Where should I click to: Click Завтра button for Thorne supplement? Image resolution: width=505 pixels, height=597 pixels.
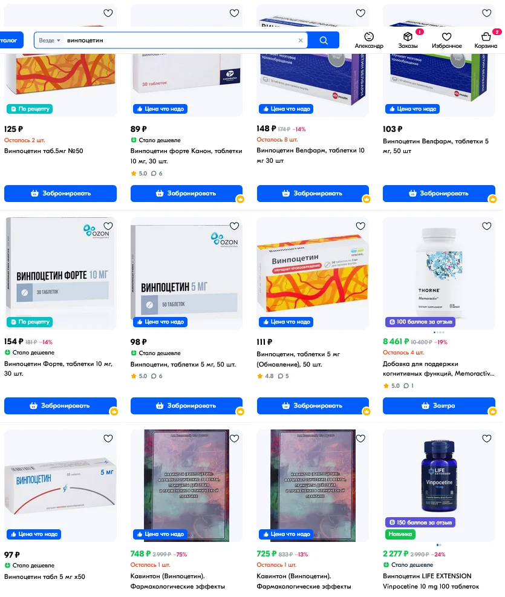point(439,406)
